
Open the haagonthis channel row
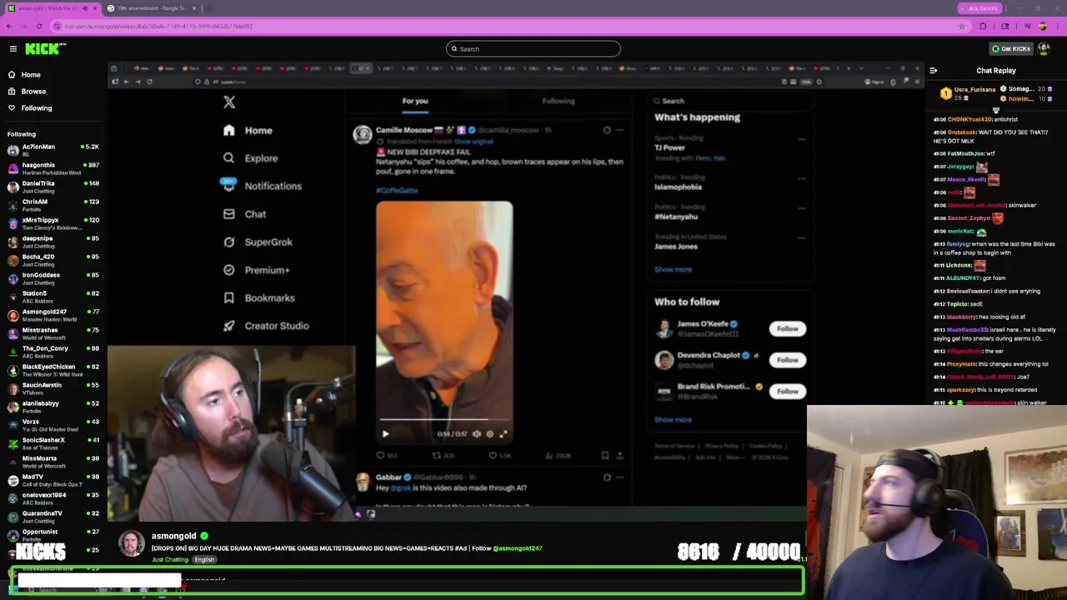click(x=53, y=168)
